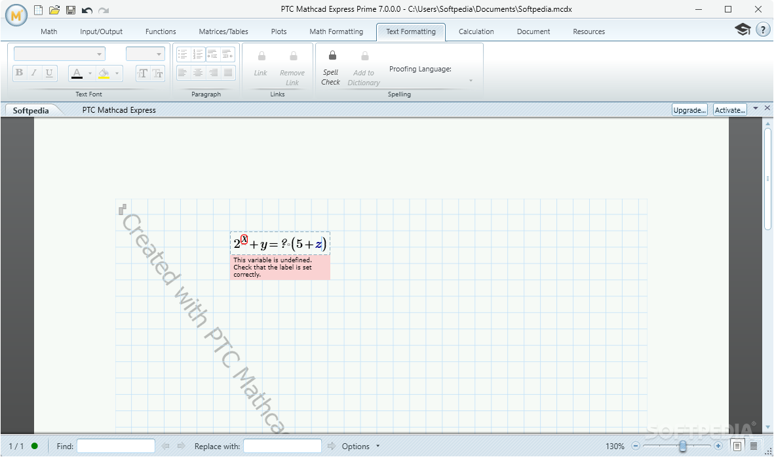Open the Calculation ribbon tab
Image resolution: width=774 pixels, height=457 pixels.
[x=476, y=31]
